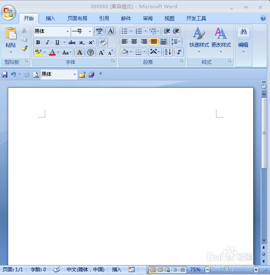The height and width of the screenshot is (275, 270).
Task: Clear formatting with eraser icon
Action: click(x=103, y=42)
